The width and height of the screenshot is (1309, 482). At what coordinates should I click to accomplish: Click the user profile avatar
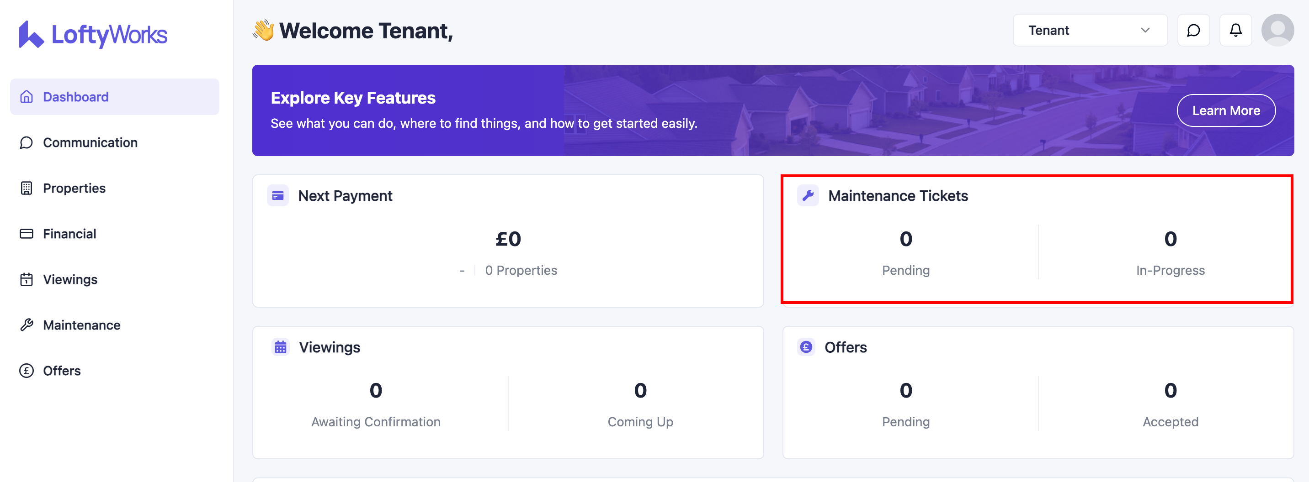click(x=1277, y=31)
